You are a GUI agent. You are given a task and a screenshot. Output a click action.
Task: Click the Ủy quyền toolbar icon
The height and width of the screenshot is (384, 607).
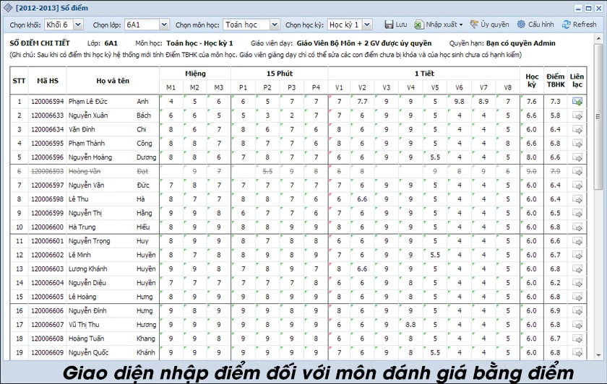pyautogui.click(x=474, y=25)
